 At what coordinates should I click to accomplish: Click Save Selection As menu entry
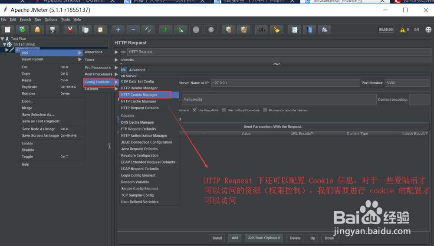coord(52,115)
